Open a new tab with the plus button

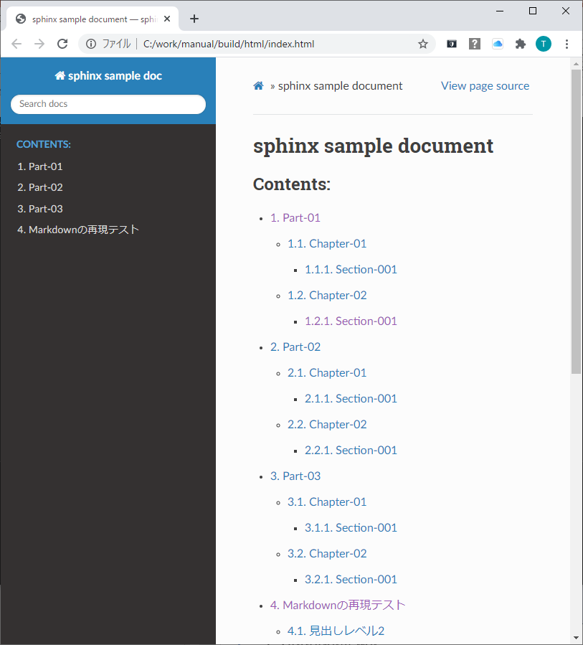coord(194,19)
